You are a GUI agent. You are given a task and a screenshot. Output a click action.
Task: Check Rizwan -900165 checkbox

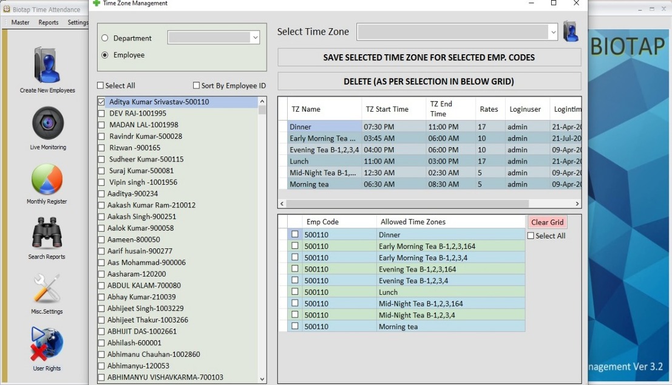pos(101,148)
